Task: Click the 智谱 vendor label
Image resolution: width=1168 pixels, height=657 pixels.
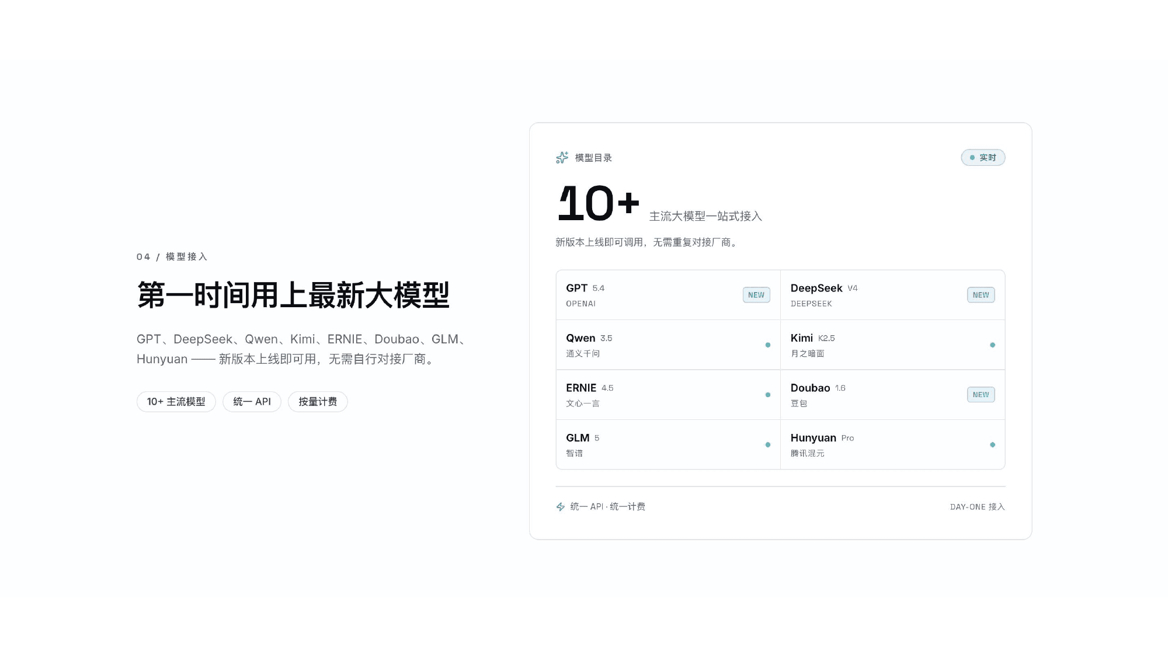Action: [575, 453]
